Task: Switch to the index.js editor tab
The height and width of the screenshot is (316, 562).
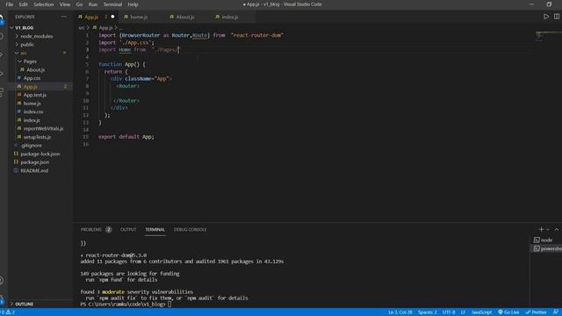Action: pos(230,17)
